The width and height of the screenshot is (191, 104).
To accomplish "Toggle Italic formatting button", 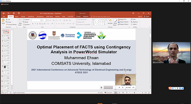I will 35,24.
